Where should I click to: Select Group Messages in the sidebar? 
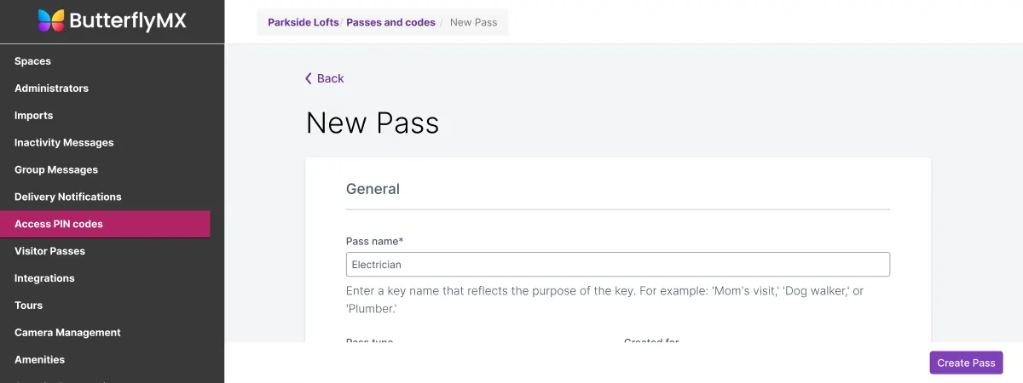click(56, 170)
